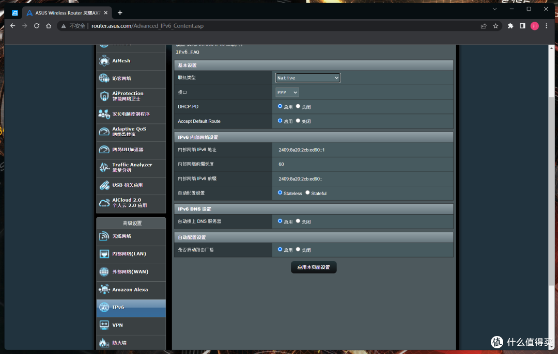The width and height of the screenshot is (558, 354).
Task: Open the 外部网络(WAN) globe icon
Action: (x=104, y=271)
